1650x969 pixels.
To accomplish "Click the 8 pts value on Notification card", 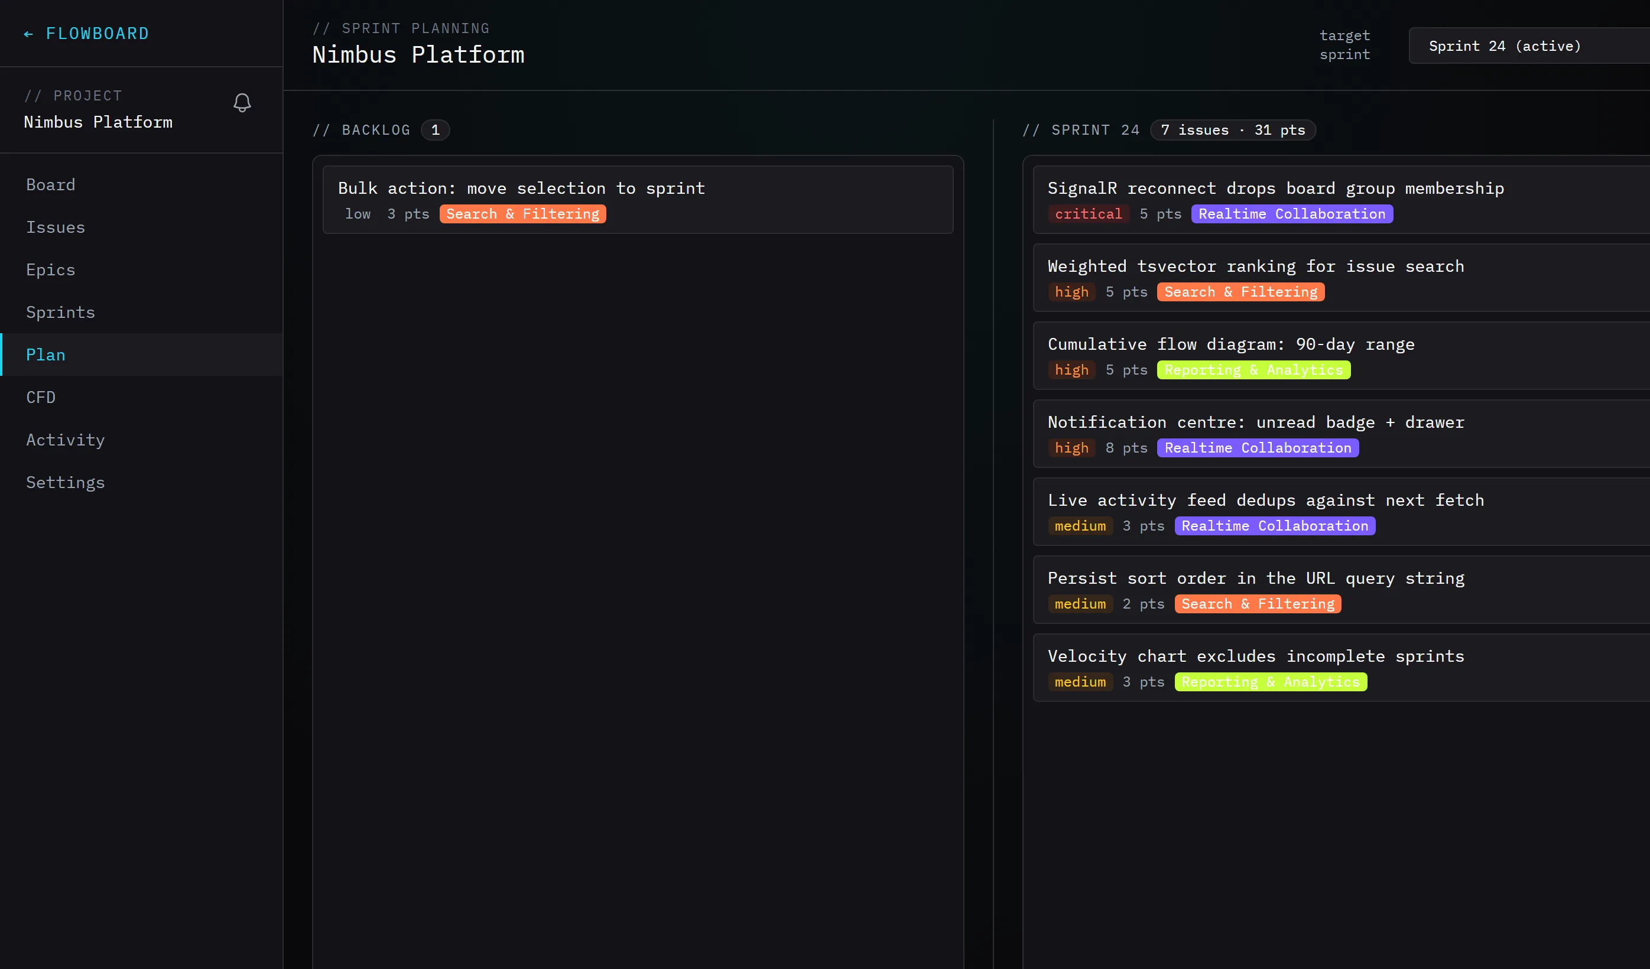I will [x=1126, y=448].
